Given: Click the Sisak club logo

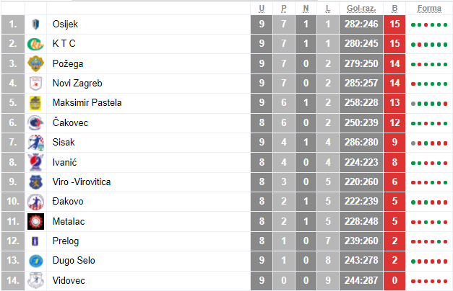Looking at the screenshot, I should (x=35, y=143).
